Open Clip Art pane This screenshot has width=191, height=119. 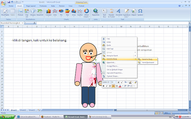coord(27,13)
